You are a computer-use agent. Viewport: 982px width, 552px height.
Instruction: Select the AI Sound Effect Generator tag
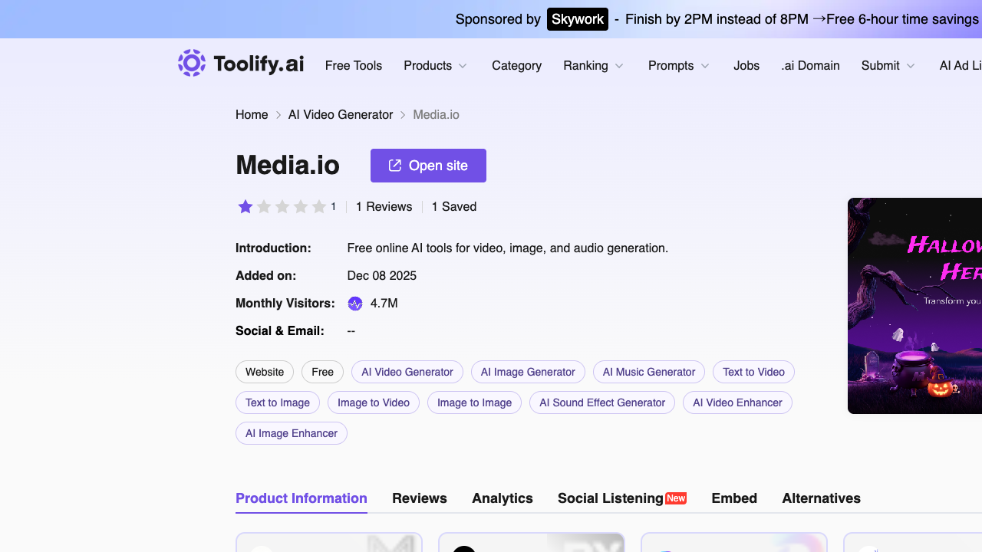[x=602, y=402]
